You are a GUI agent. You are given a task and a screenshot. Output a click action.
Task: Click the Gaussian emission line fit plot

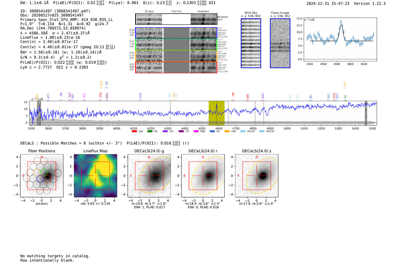pos(340,40)
